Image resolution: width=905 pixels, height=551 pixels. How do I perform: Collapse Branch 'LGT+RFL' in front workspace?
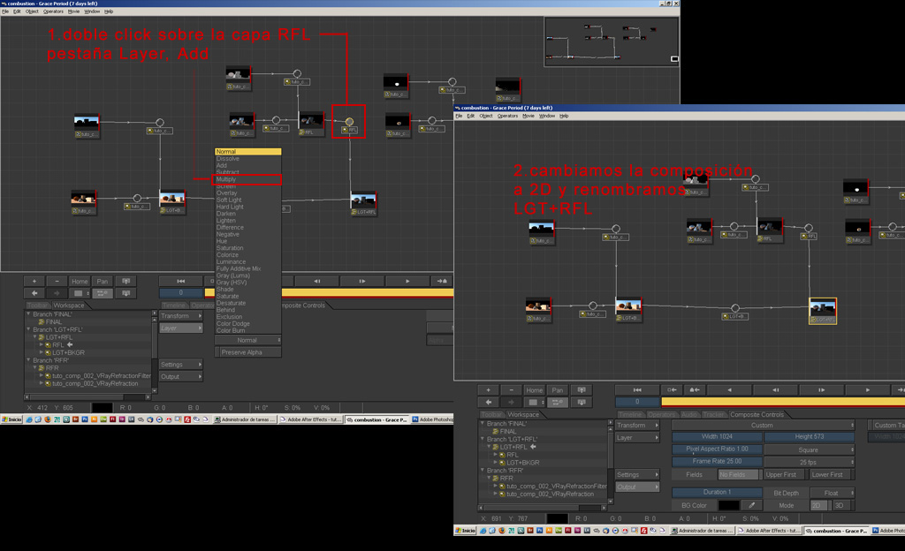[x=483, y=439]
